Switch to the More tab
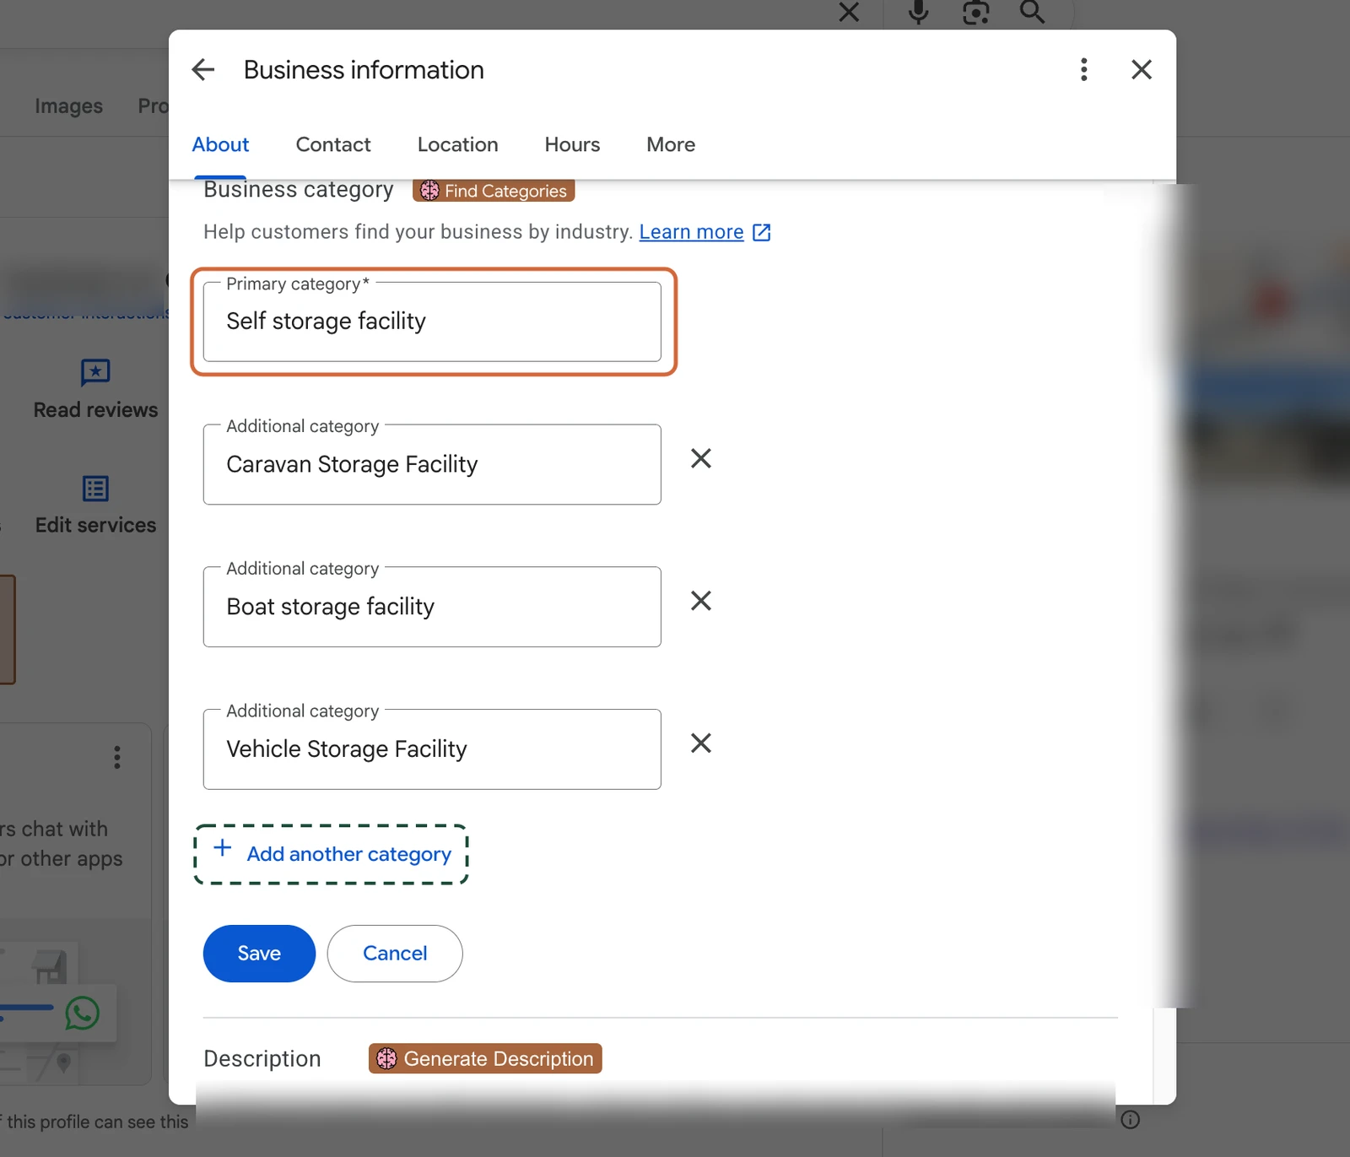Viewport: 1350px width, 1157px height. pos(671,144)
